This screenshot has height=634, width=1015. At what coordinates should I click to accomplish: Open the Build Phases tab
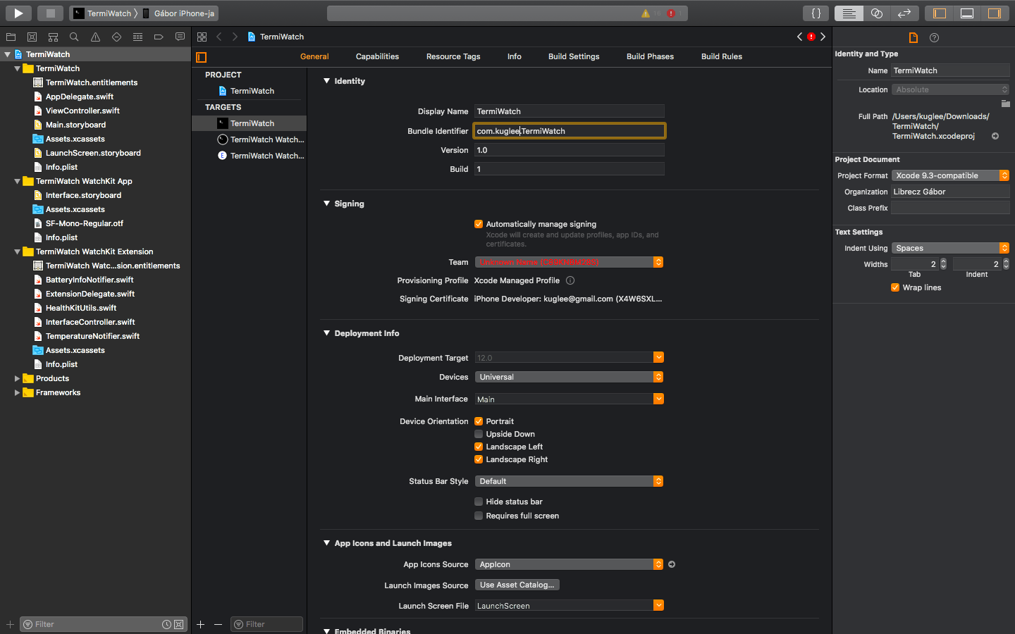tap(650, 56)
